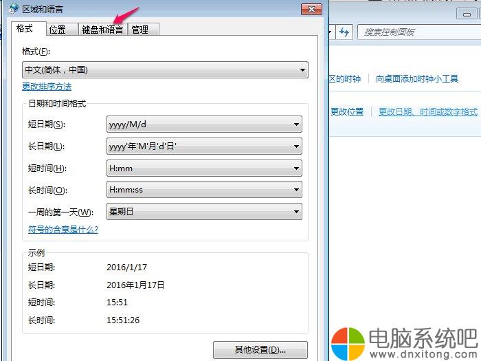
Task: Click the short time example 15:51
Action: click(117, 303)
